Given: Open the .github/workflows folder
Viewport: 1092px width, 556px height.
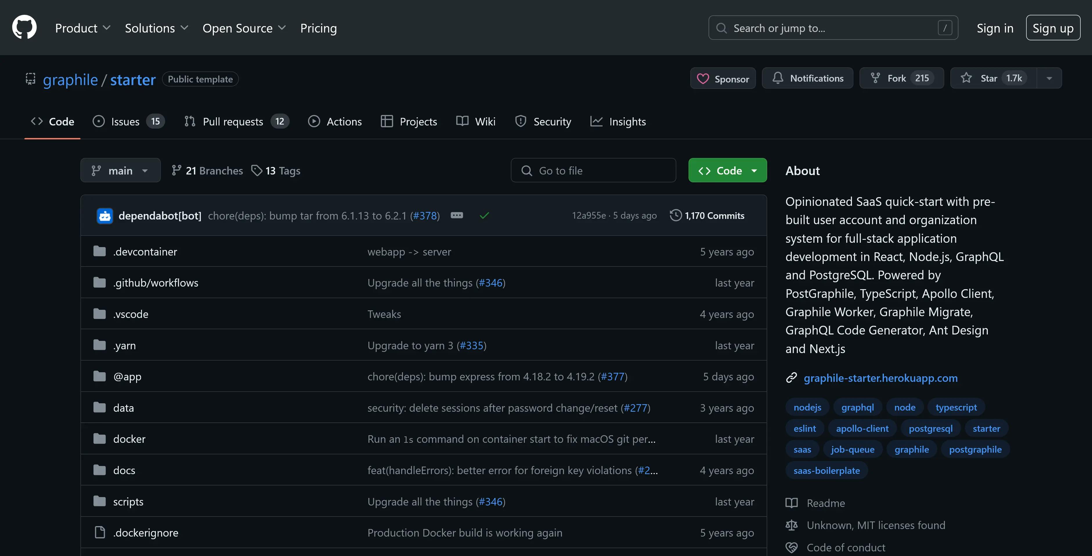Looking at the screenshot, I should tap(156, 283).
